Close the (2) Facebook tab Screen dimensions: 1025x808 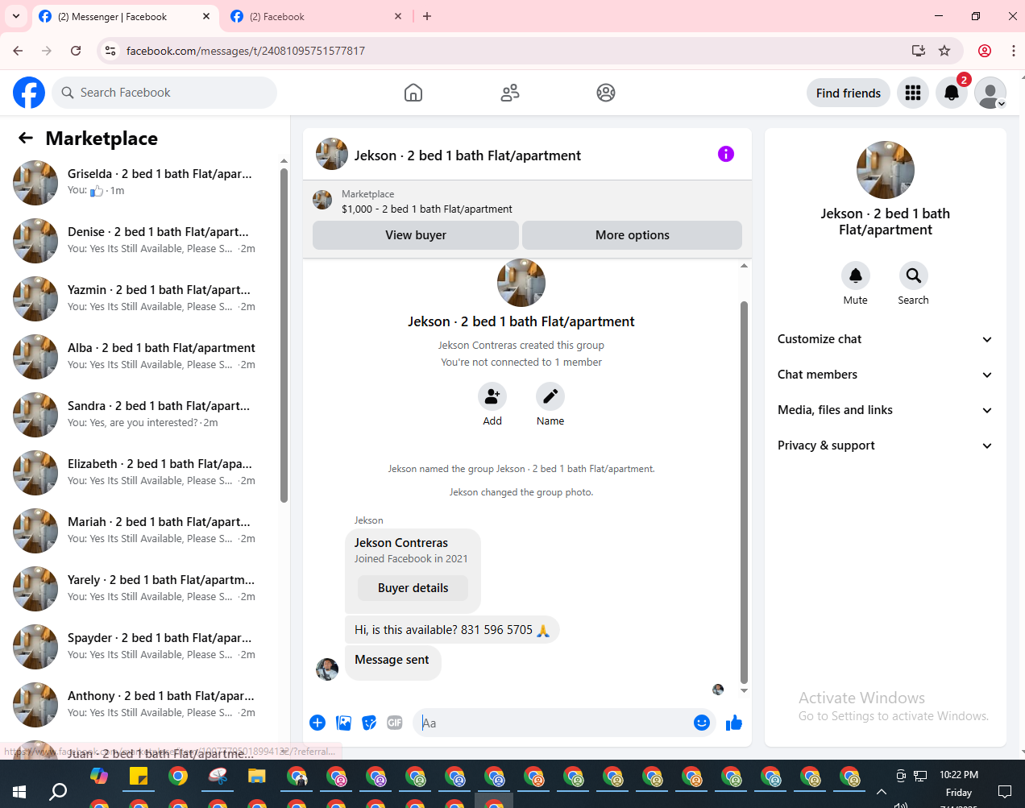point(398,16)
